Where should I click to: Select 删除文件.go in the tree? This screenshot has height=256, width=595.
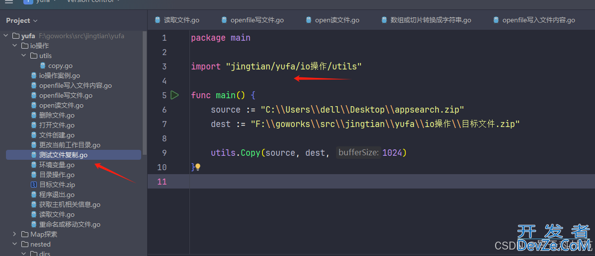click(57, 116)
